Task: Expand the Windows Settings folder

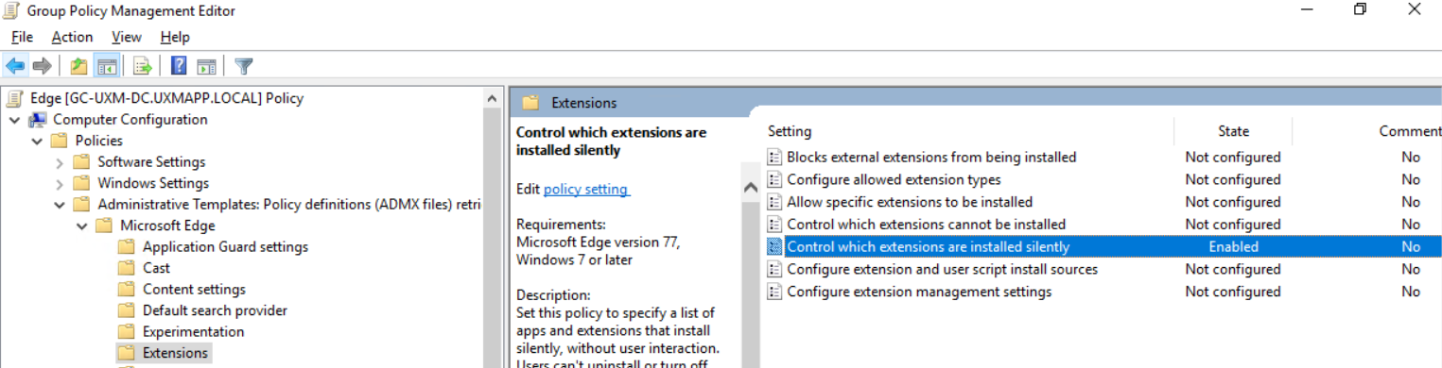Action: [61, 183]
